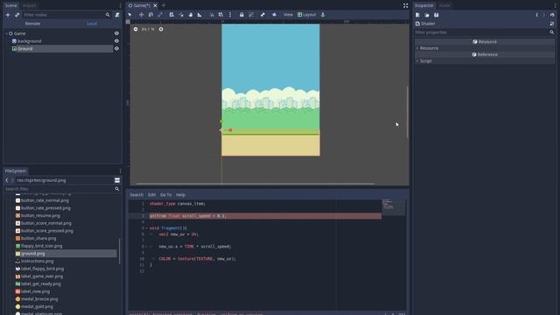The width and height of the screenshot is (560, 315).
Task: Toggle visibility of Ground node
Action: [116, 48]
